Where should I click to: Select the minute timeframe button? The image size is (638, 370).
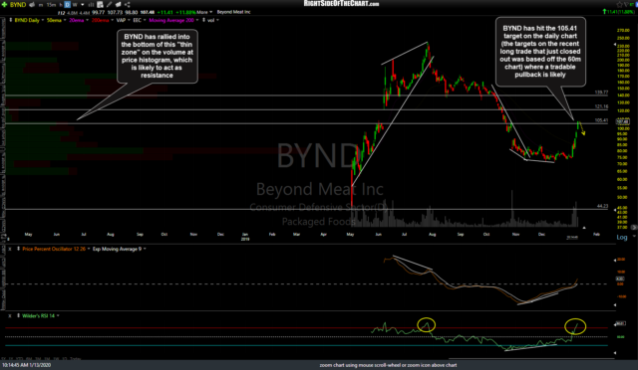click(41, 5)
